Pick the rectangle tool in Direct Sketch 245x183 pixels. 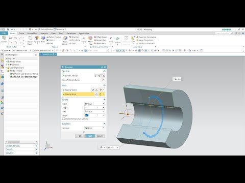(x=15, y=38)
